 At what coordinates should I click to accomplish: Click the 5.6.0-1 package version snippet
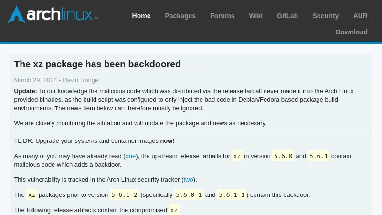click(x=189, y=195)
